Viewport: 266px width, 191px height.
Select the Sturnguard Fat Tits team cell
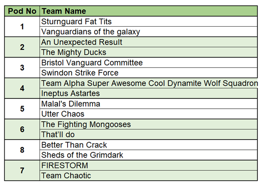(x=76, y=22)
